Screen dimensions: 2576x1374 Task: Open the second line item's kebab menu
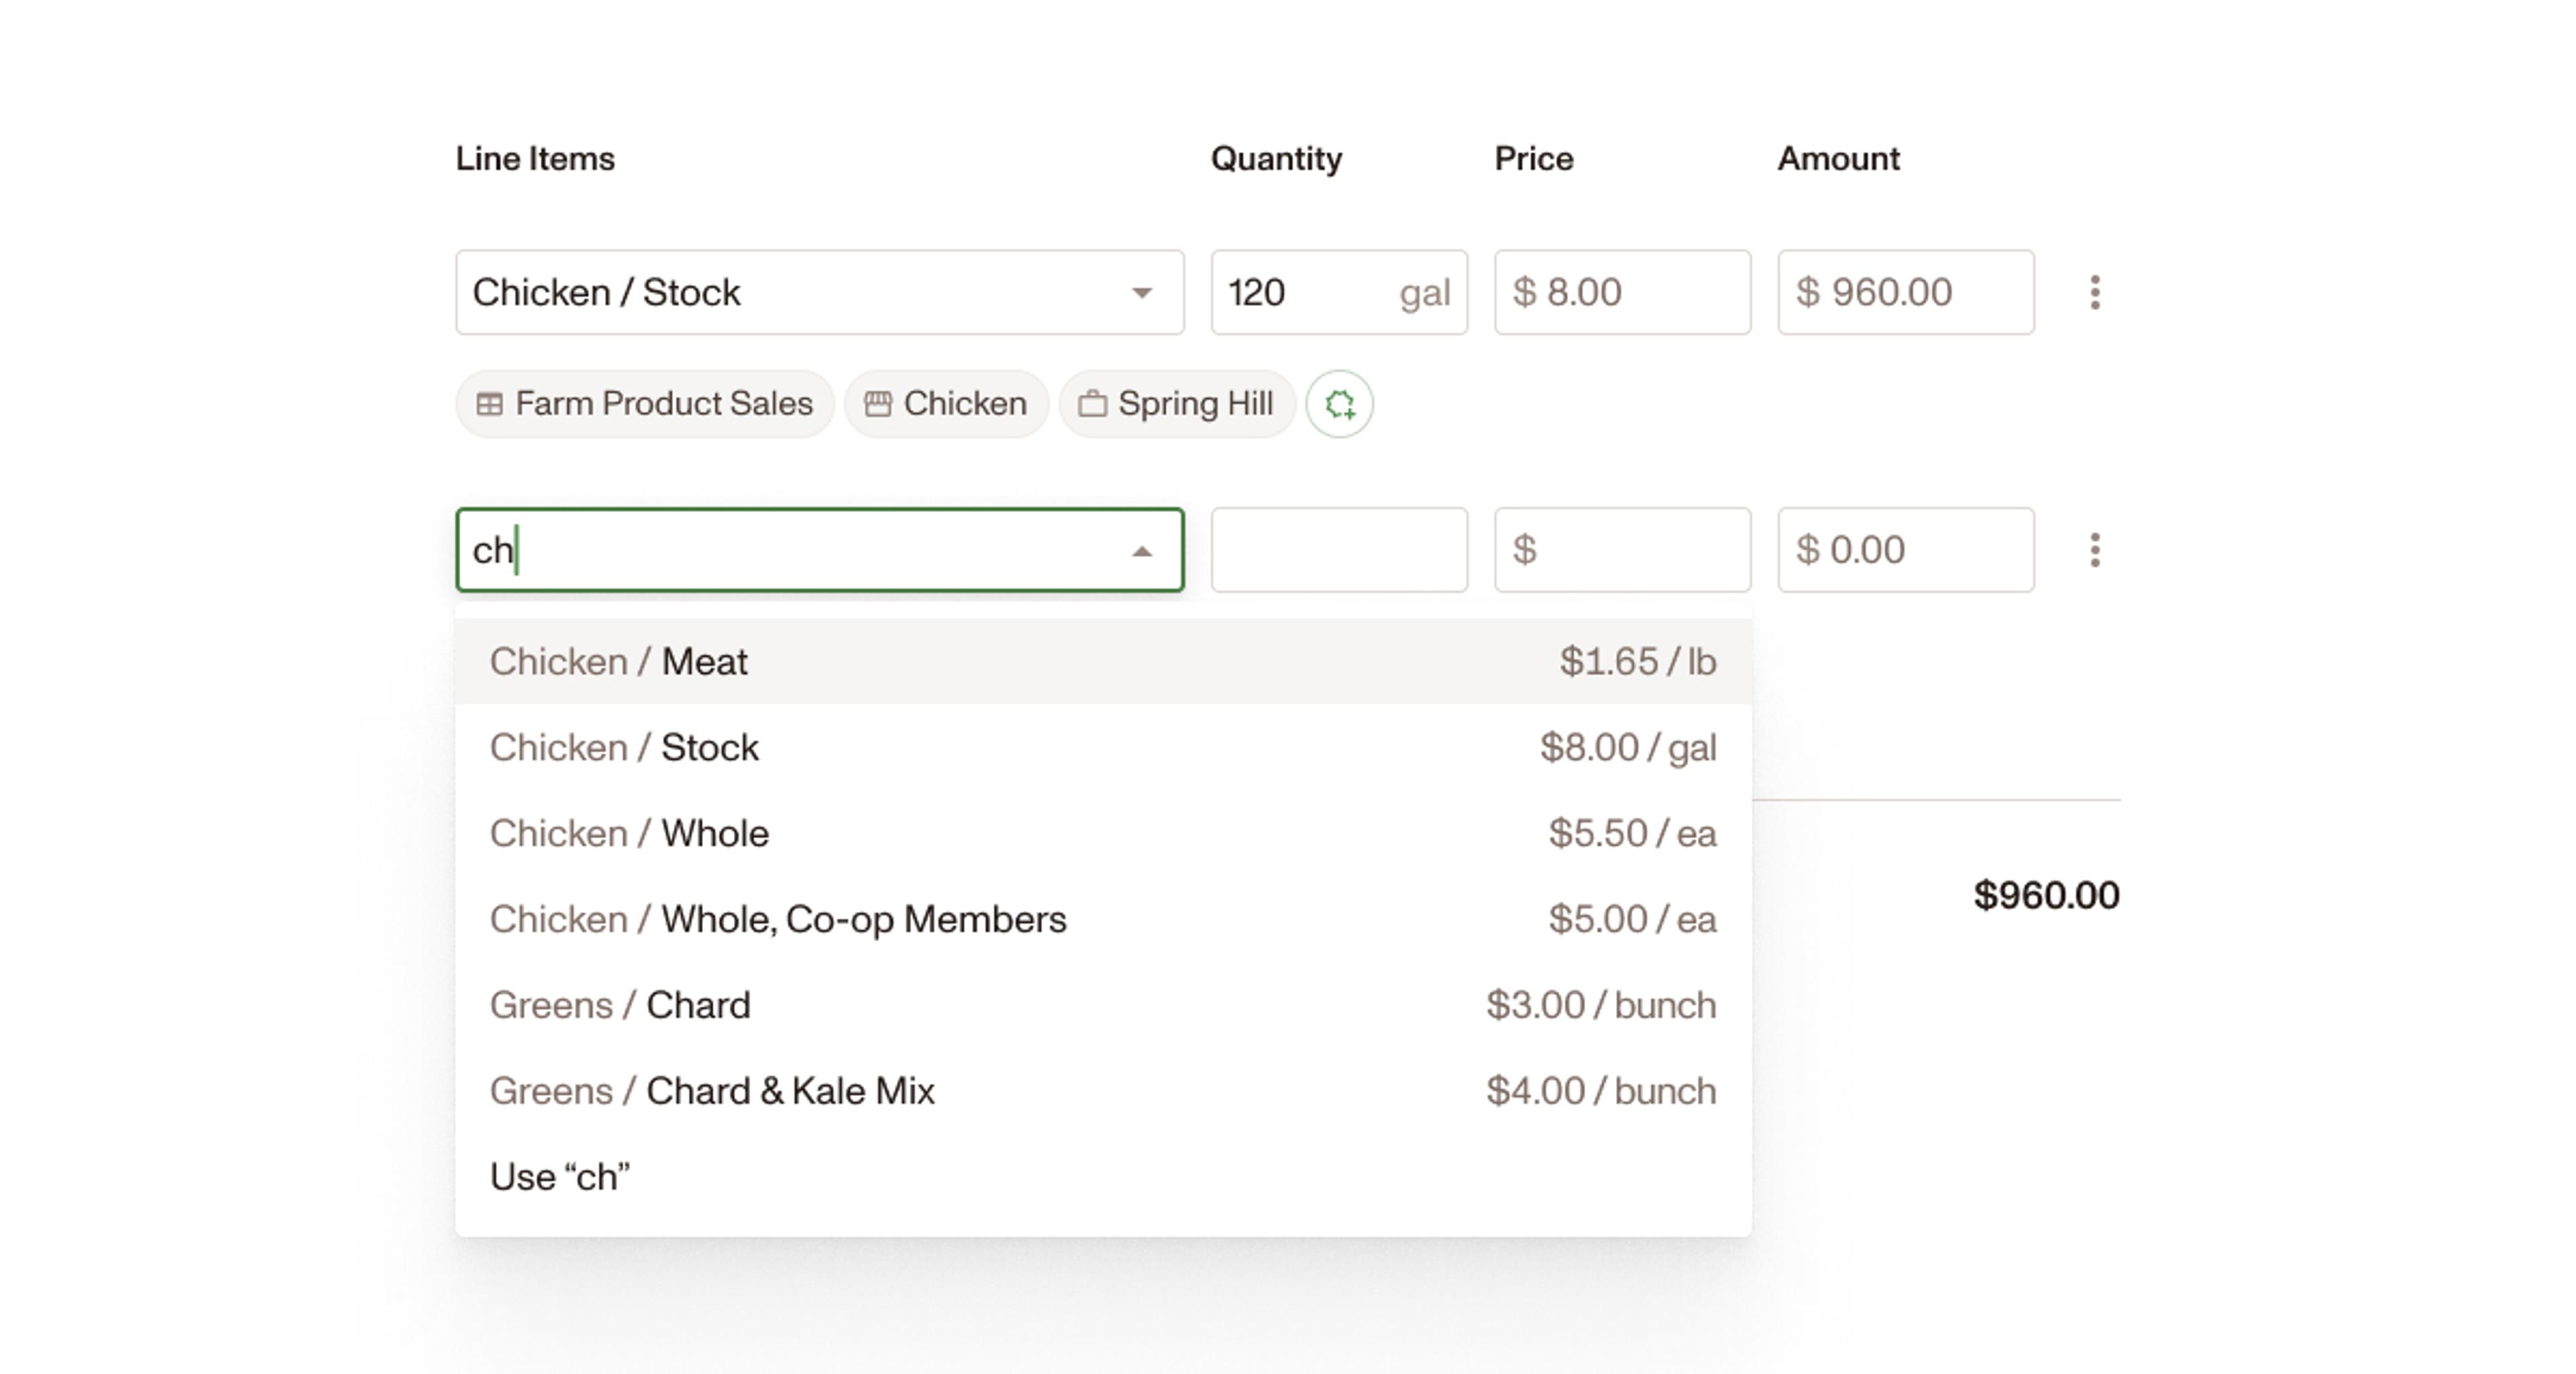pyautogui.click(x=2094, y=550)
